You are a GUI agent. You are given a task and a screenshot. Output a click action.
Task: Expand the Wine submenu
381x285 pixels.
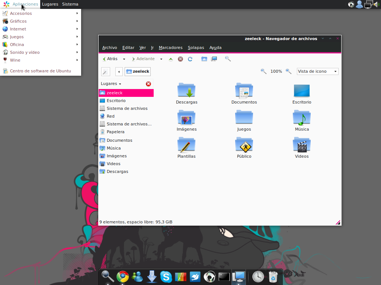(x=41, y=60)
